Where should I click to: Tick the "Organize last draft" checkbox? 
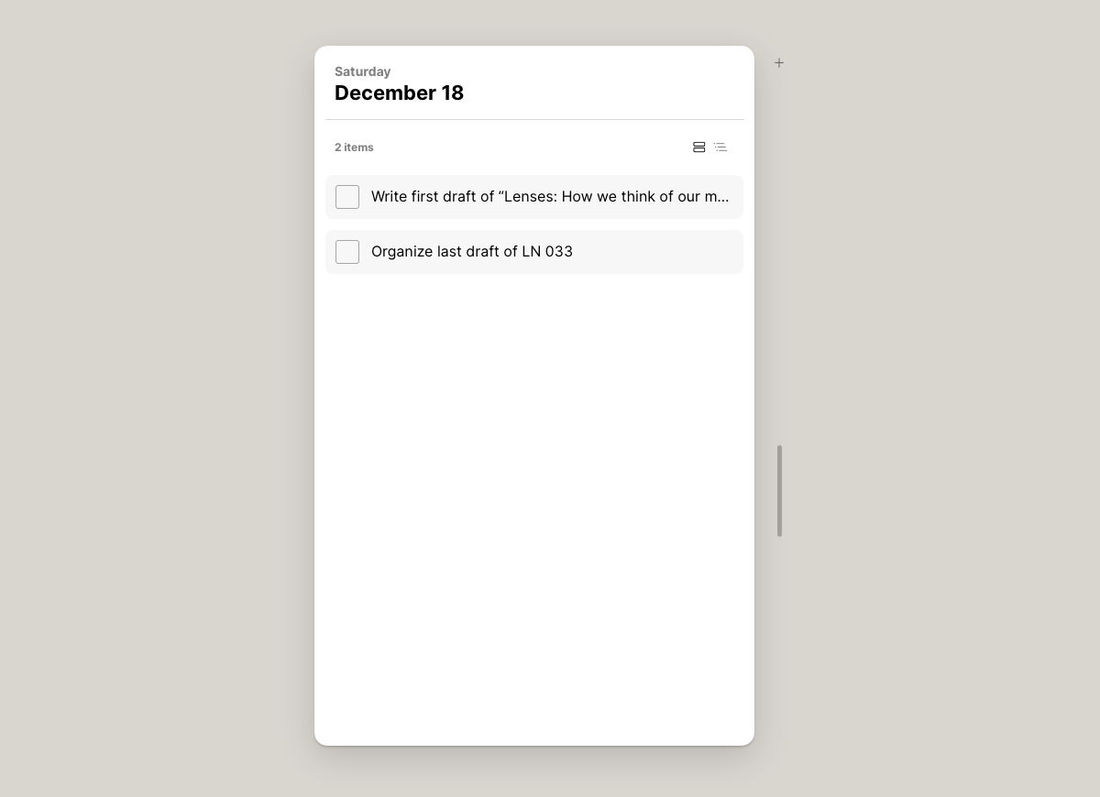[x=347, y=252]
